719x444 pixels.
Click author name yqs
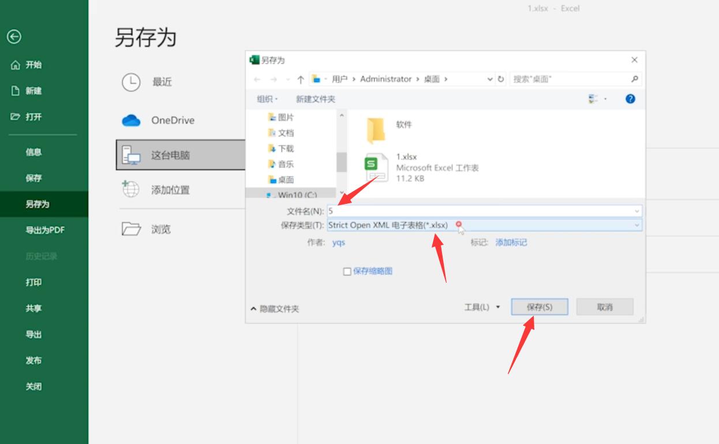click(339, 242)
